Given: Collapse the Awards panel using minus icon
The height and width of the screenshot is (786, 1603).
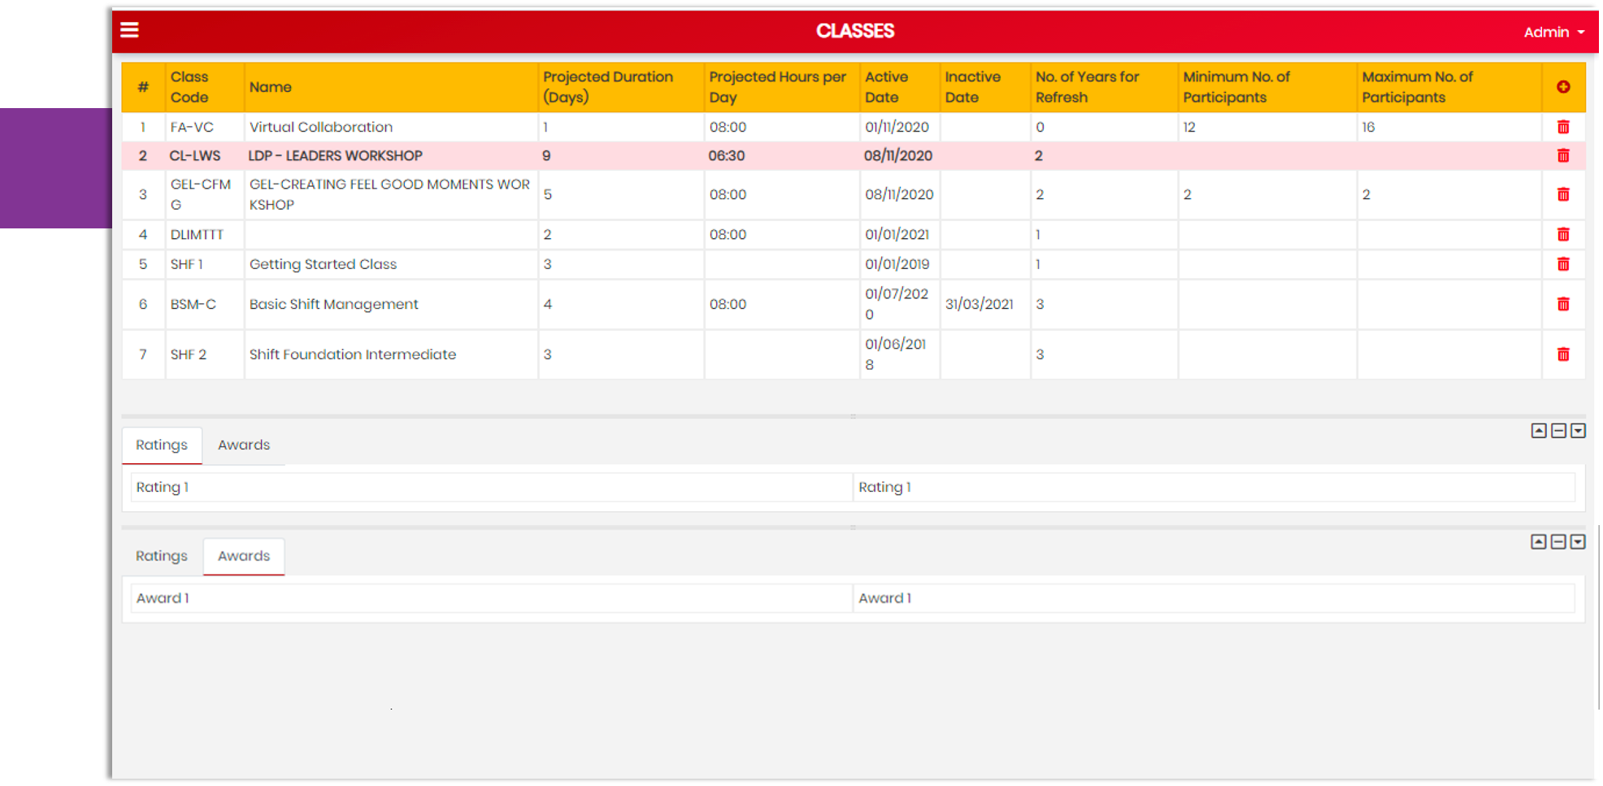Looking at the screenshot, I should pos(1557,541).
